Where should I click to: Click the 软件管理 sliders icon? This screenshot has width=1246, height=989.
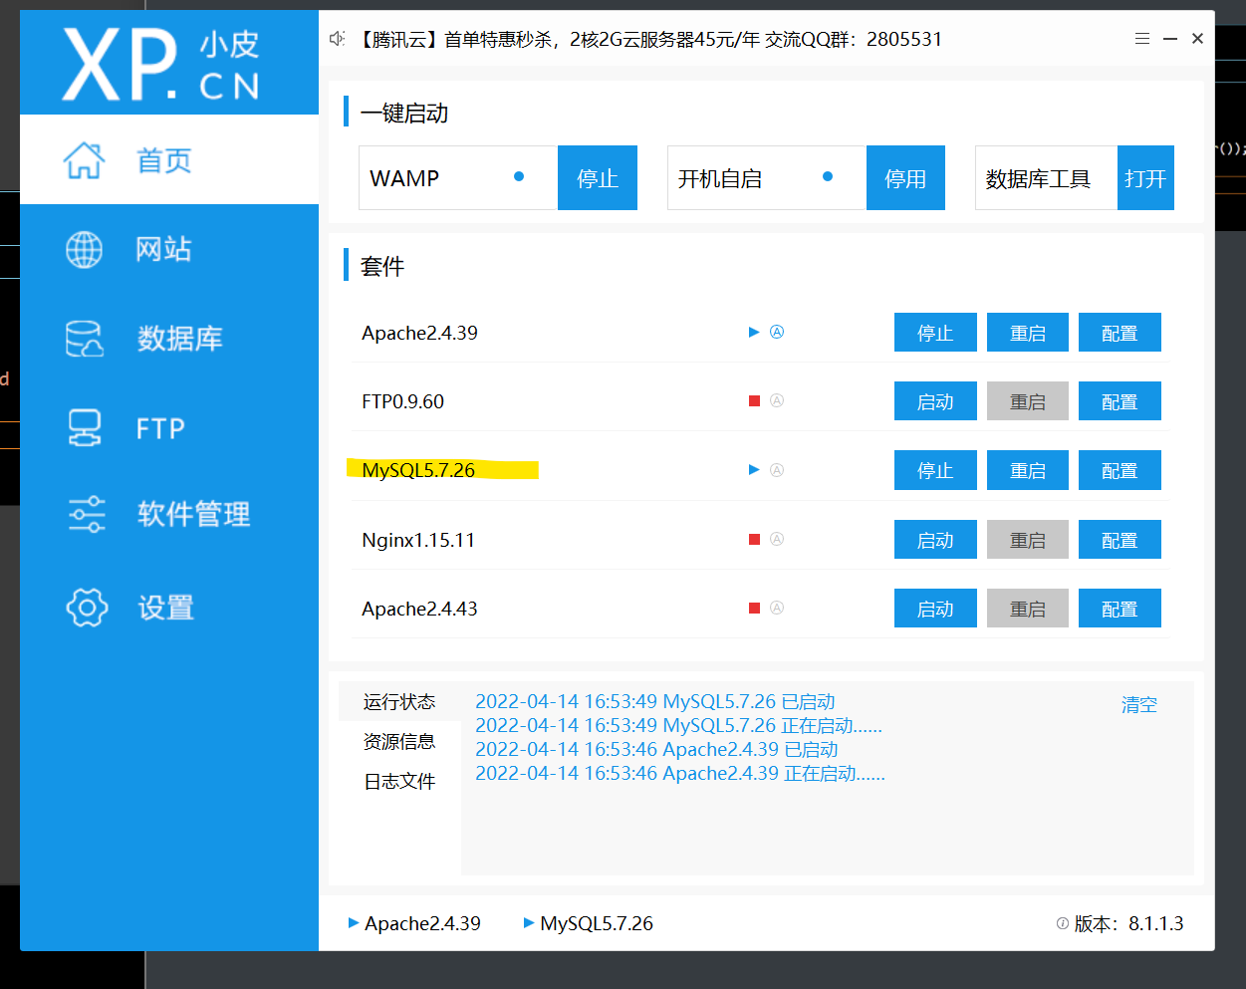87,514
